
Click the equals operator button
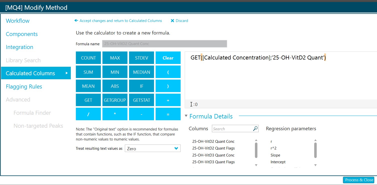168,114
